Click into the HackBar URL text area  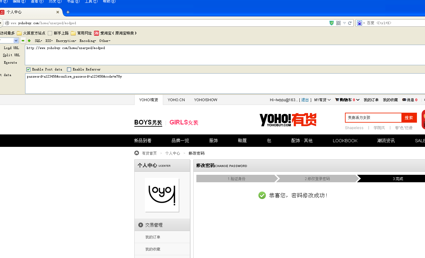(x=225, y=55)
